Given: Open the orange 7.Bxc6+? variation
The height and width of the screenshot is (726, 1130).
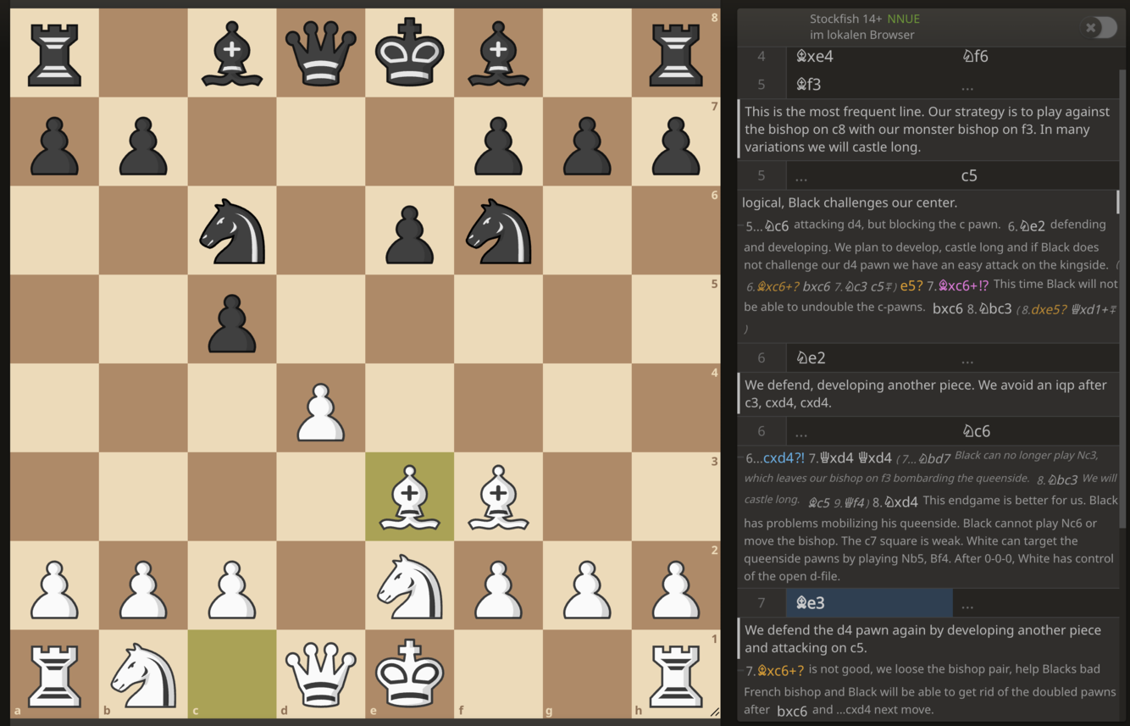Looking at the screenshot, I should point(774,671).
